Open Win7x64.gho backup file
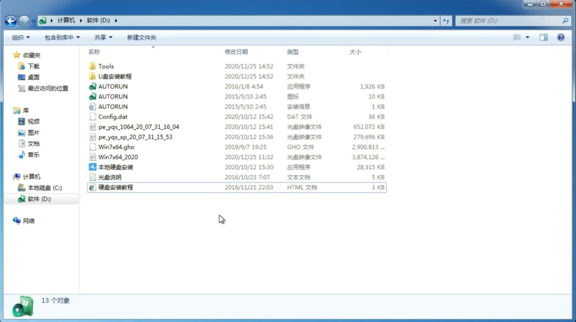This screenshot has height=322, width=576. [x=116, y=147]
